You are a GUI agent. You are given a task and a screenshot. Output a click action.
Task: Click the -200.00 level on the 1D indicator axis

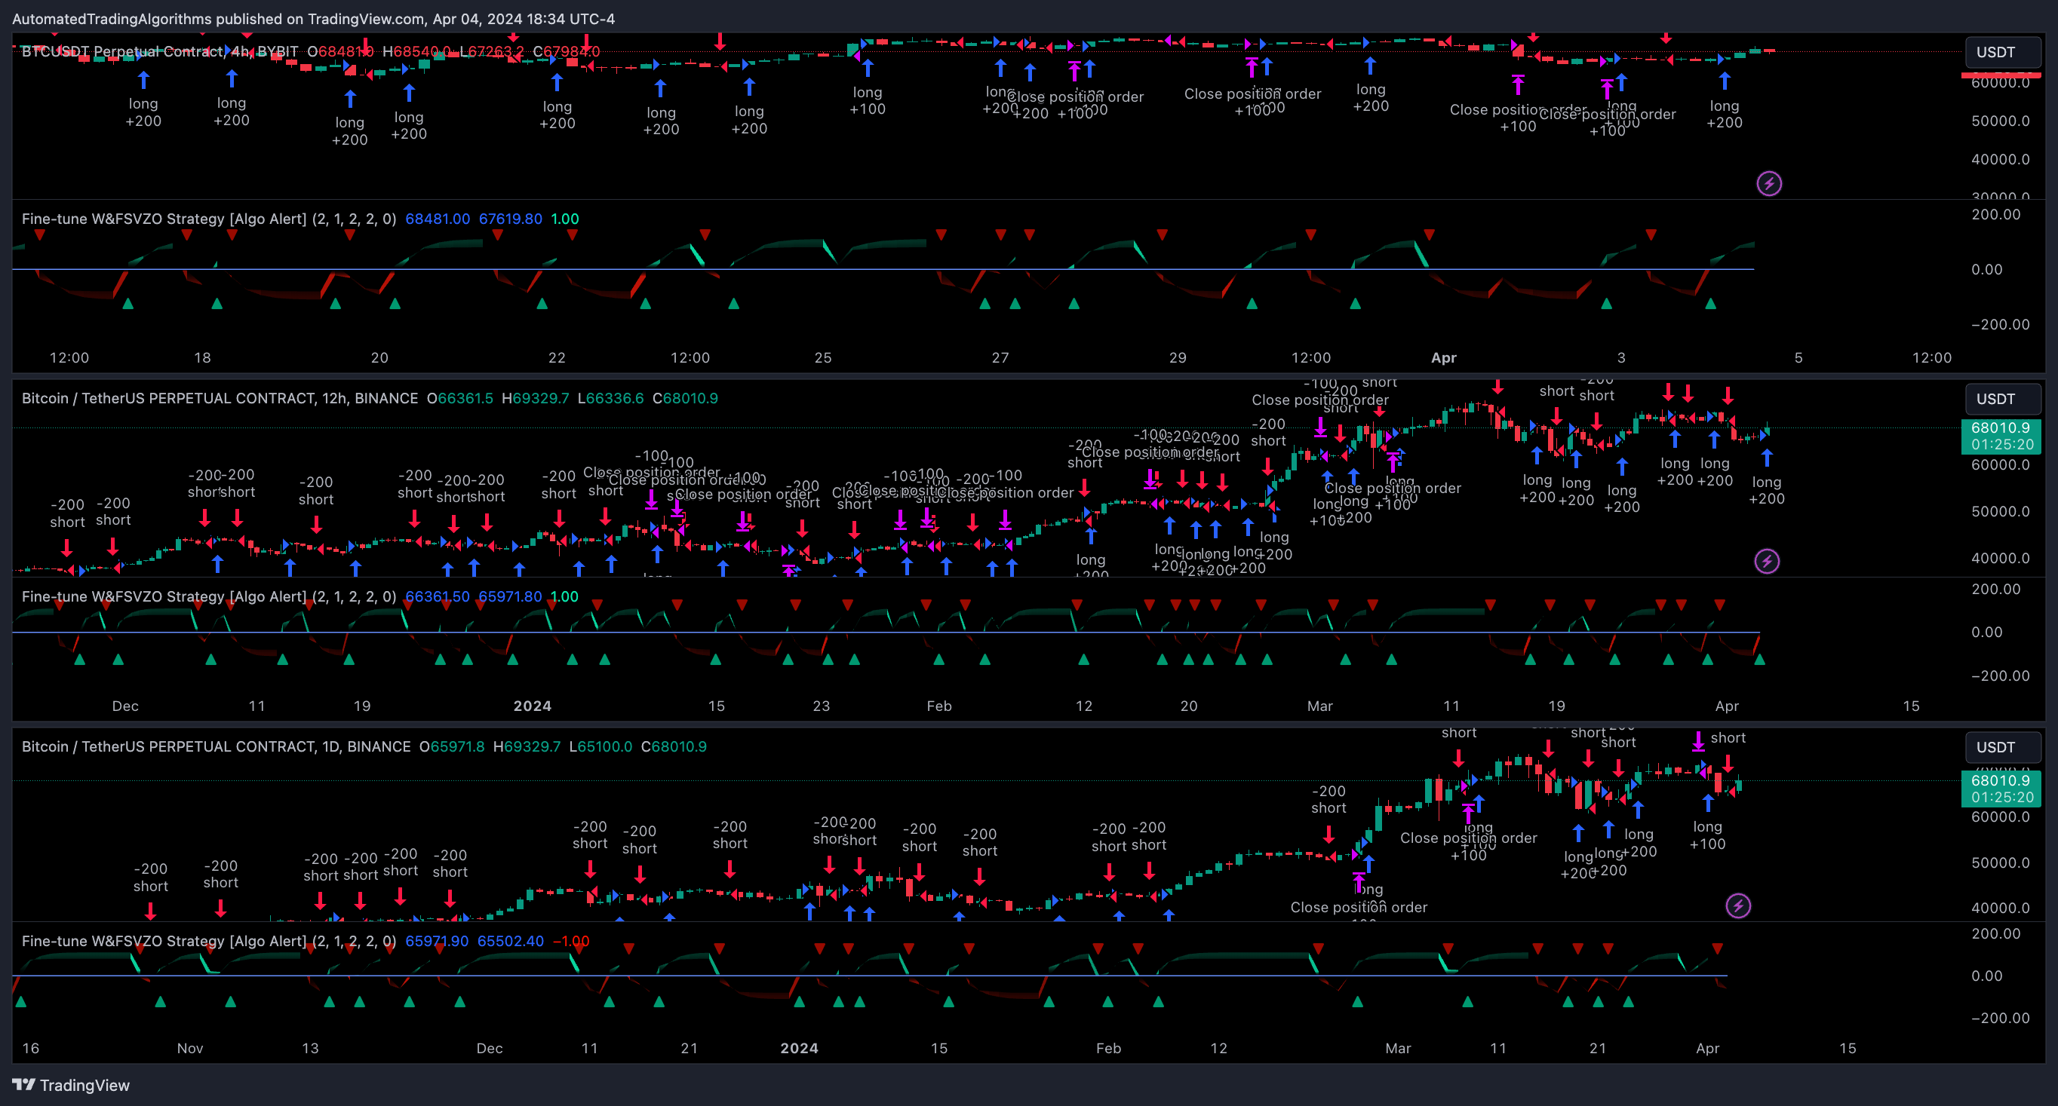pos(2001,1017)
